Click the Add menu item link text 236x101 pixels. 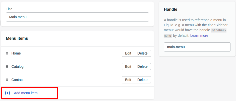point(26,93)
